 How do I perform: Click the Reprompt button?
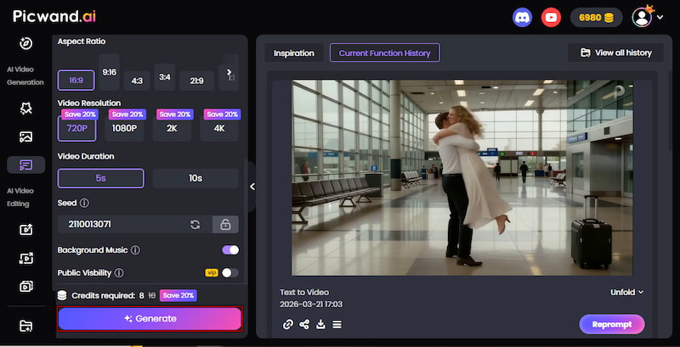612,324
